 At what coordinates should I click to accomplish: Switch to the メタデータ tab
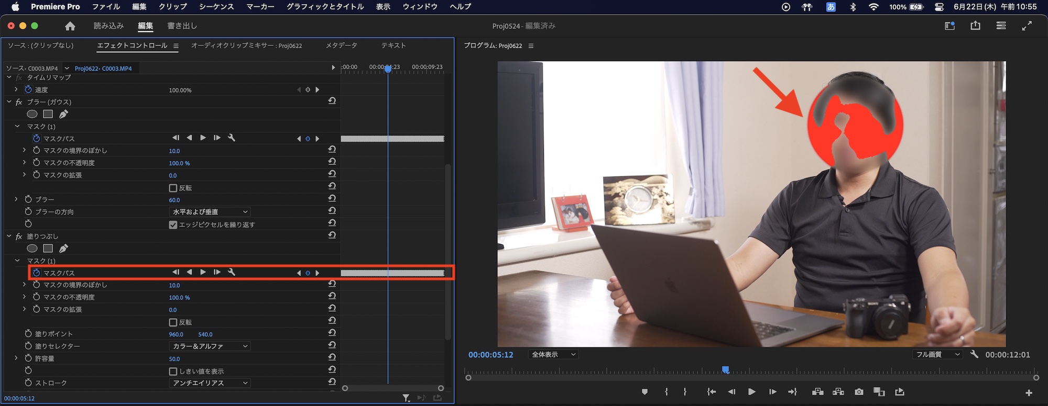(341, 46)
